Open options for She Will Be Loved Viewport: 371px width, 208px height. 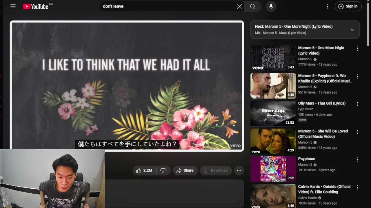tap(357, 132)
